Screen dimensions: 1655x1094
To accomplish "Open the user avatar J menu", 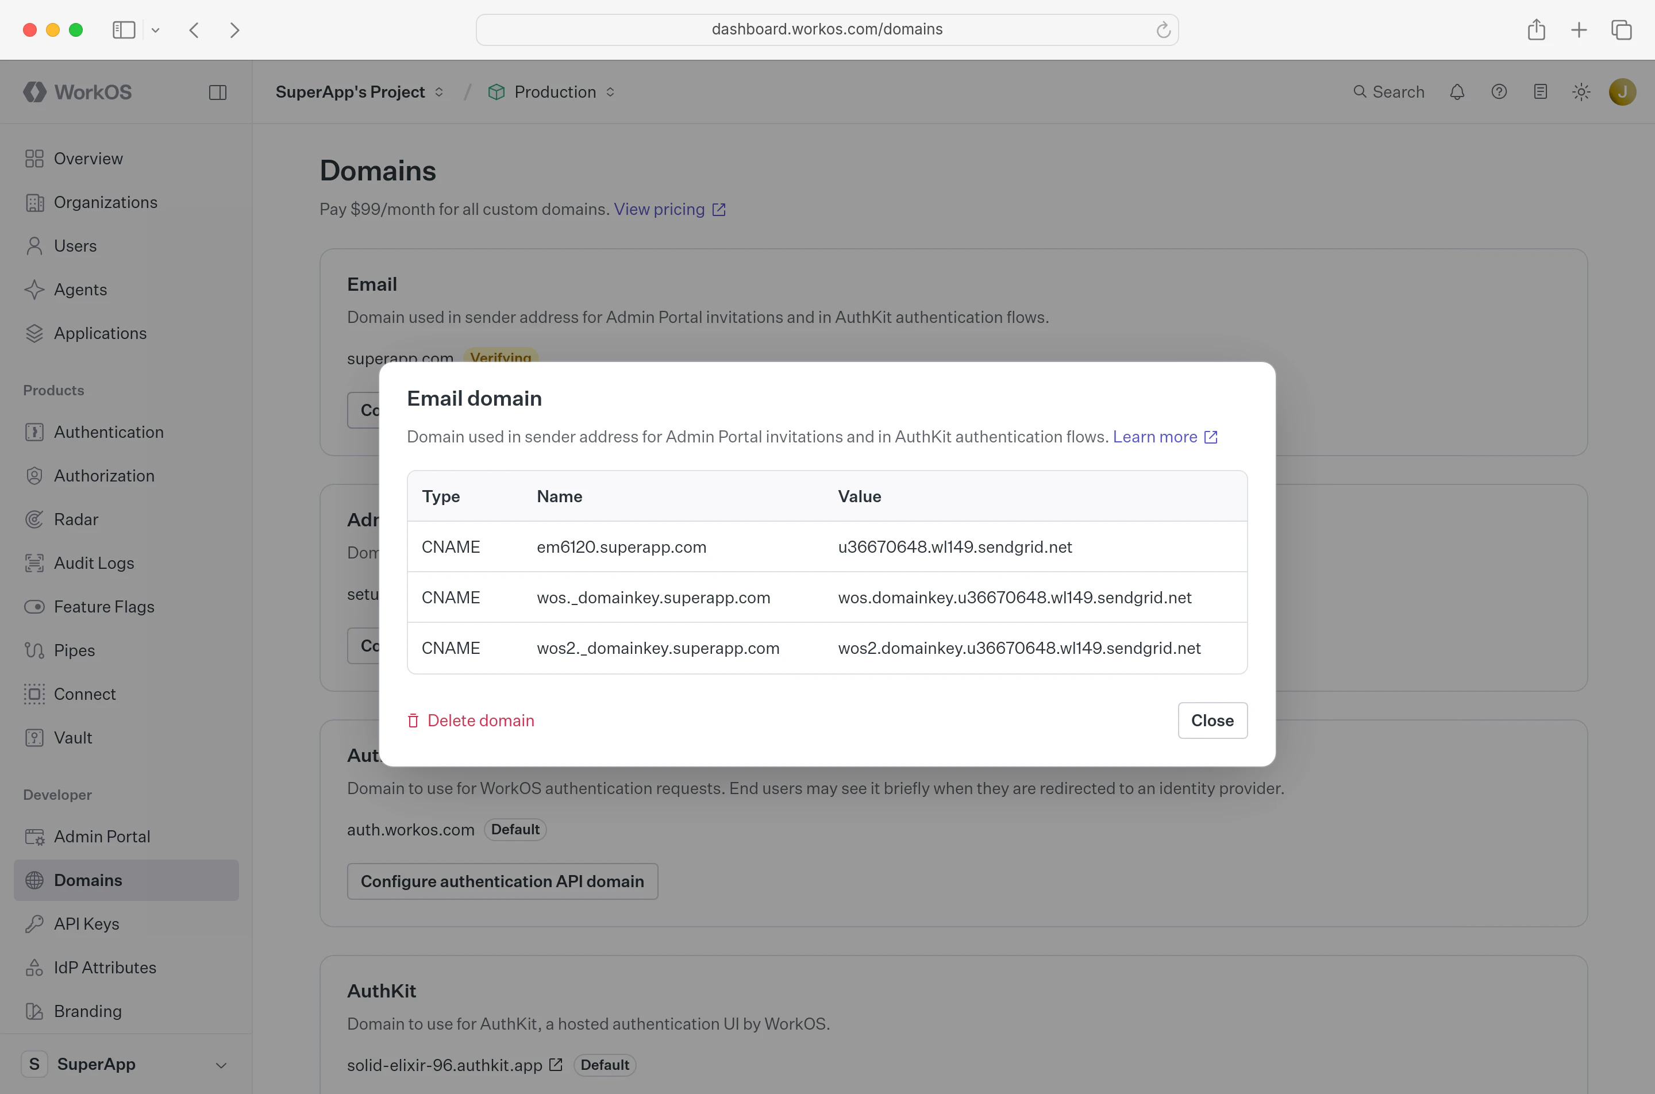I will pos(1622,92).
